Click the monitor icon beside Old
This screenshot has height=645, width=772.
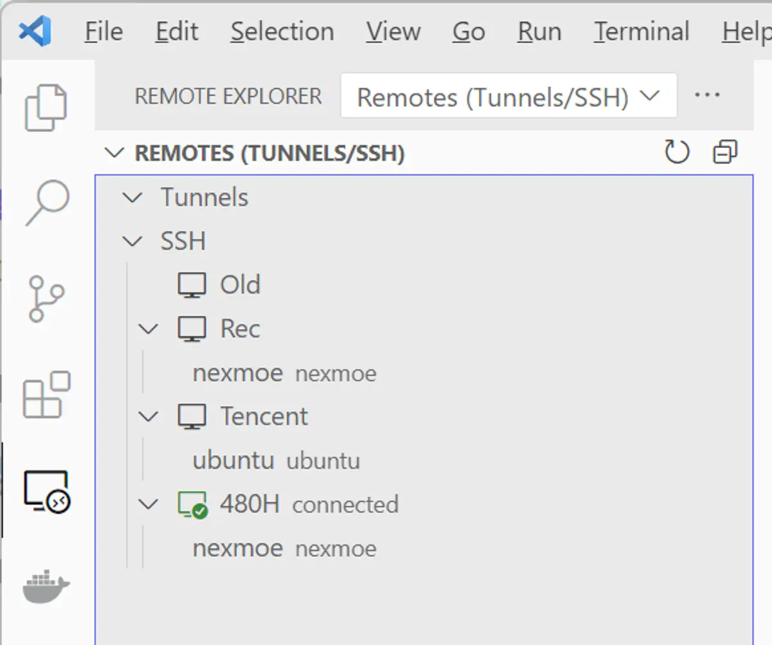click(x=192, y=285)
